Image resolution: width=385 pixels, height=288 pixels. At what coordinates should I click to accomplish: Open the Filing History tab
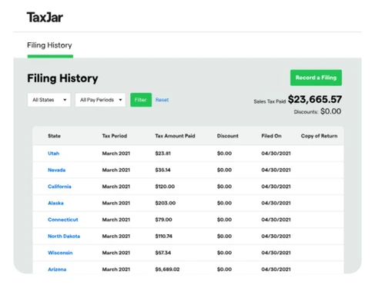point(49,45)
